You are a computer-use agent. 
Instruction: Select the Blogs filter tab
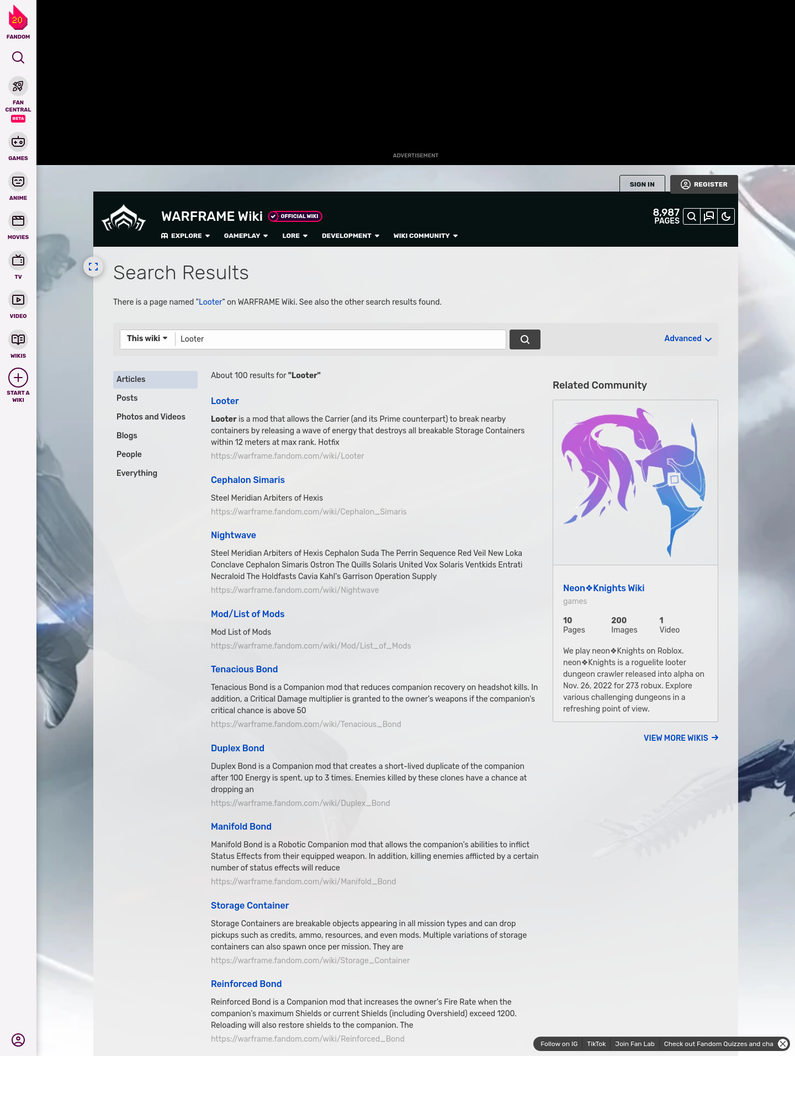tap(155, 436)
